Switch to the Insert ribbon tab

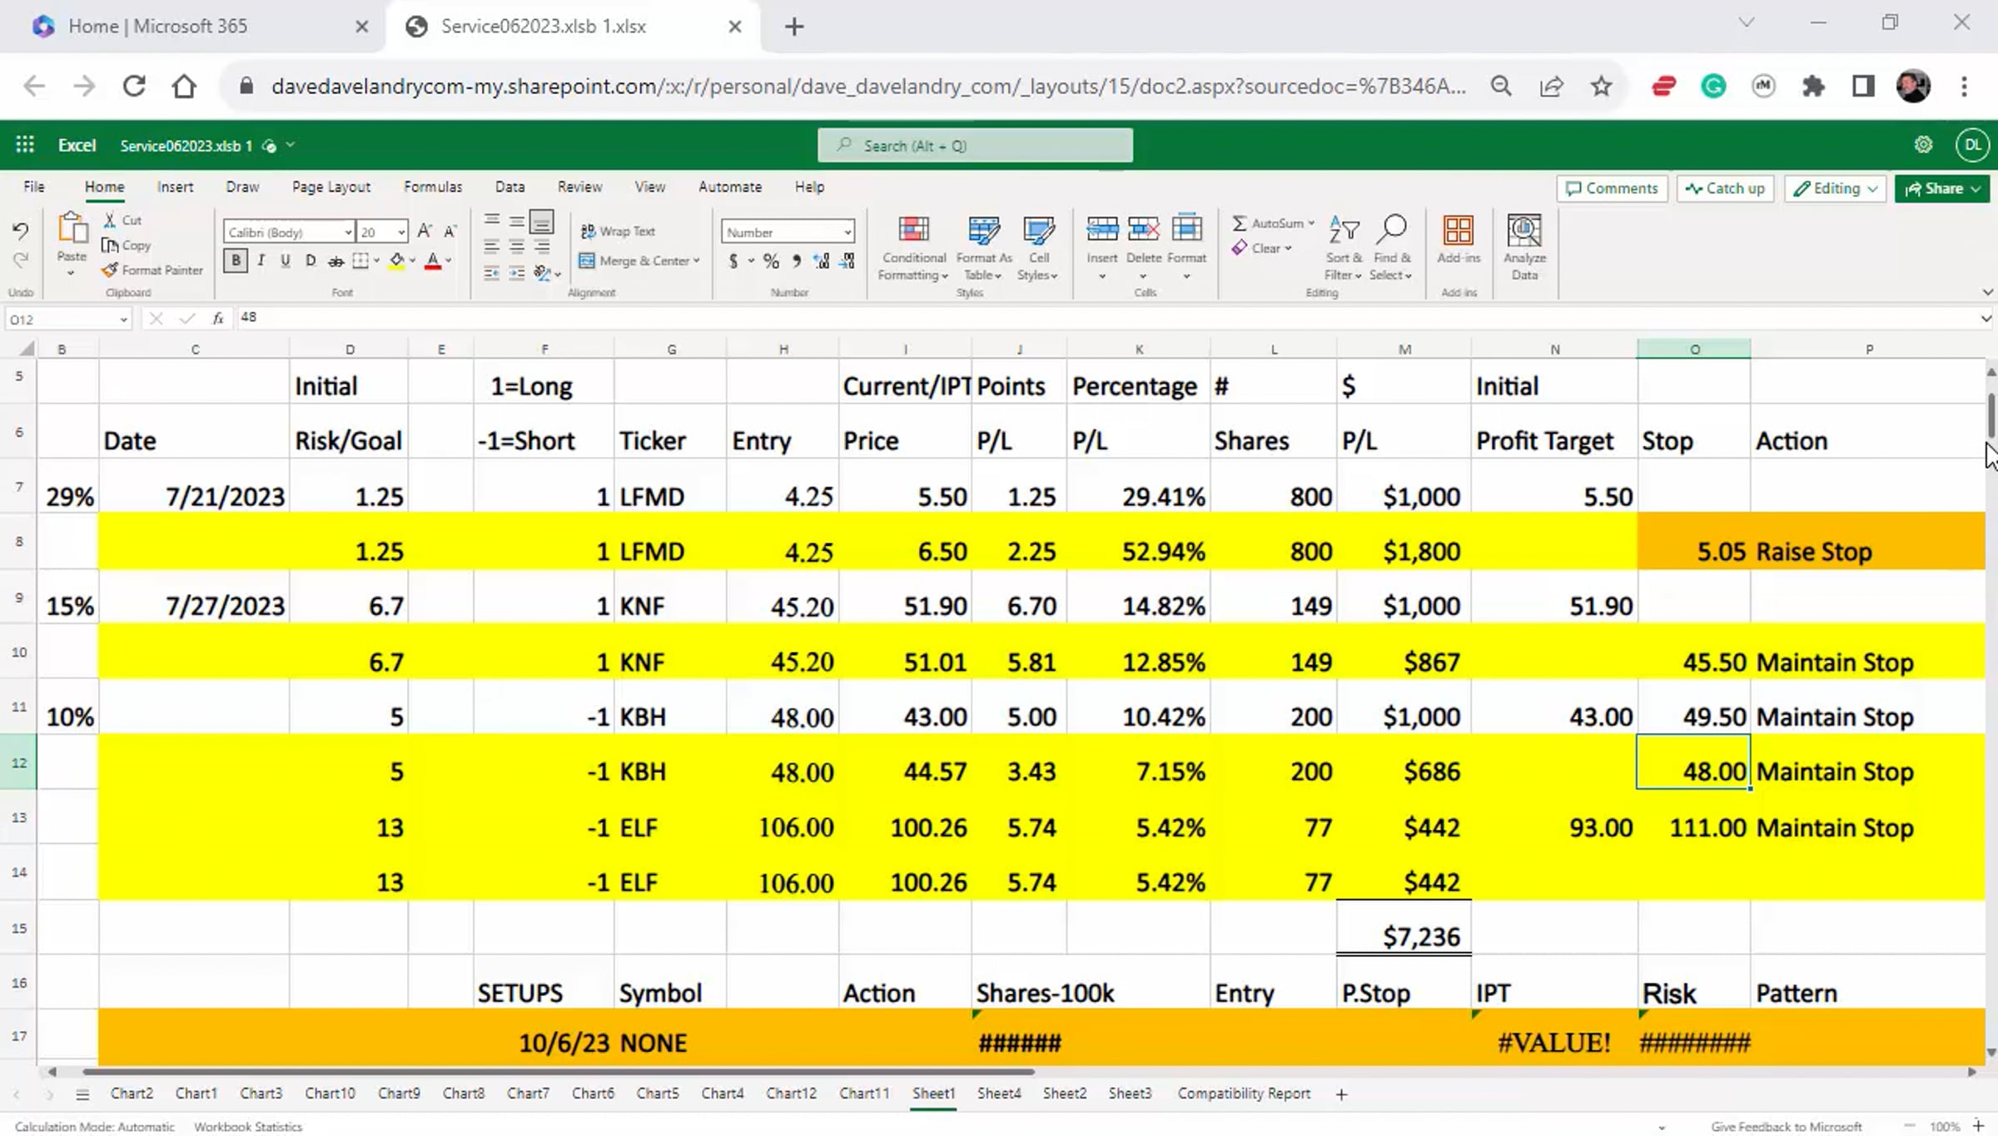175,187
